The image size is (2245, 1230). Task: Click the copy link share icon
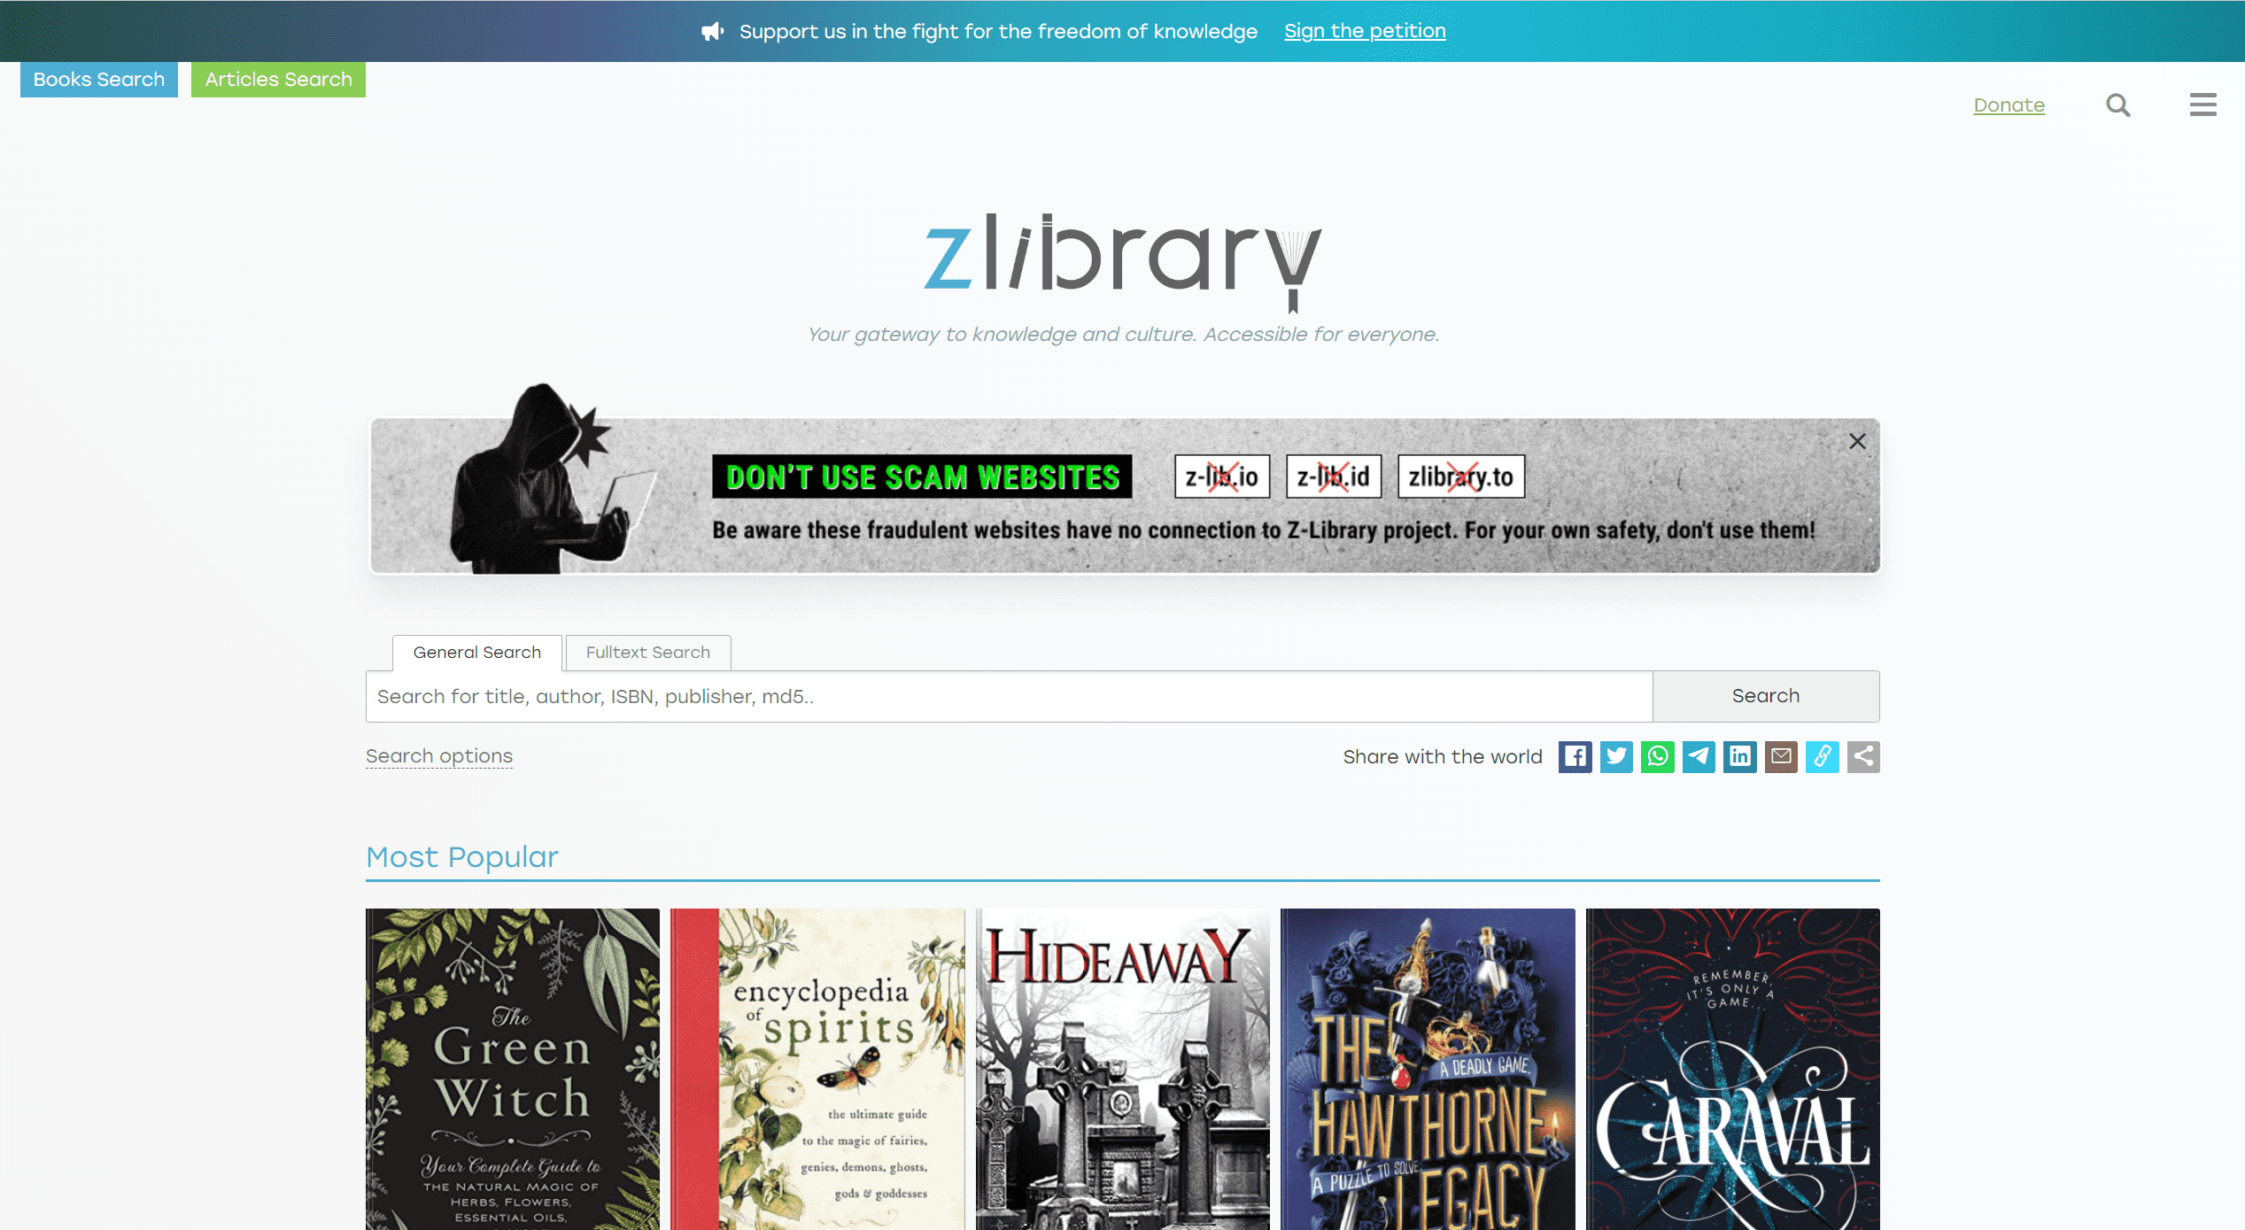pyautogui.click(x=1823, y=757)
